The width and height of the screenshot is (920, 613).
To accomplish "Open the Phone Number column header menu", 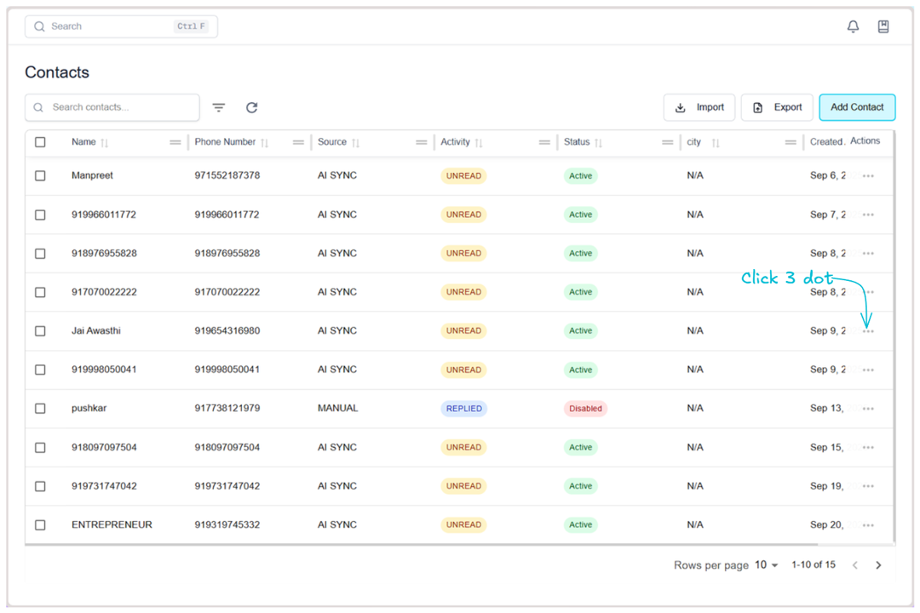I will [296, 142].
